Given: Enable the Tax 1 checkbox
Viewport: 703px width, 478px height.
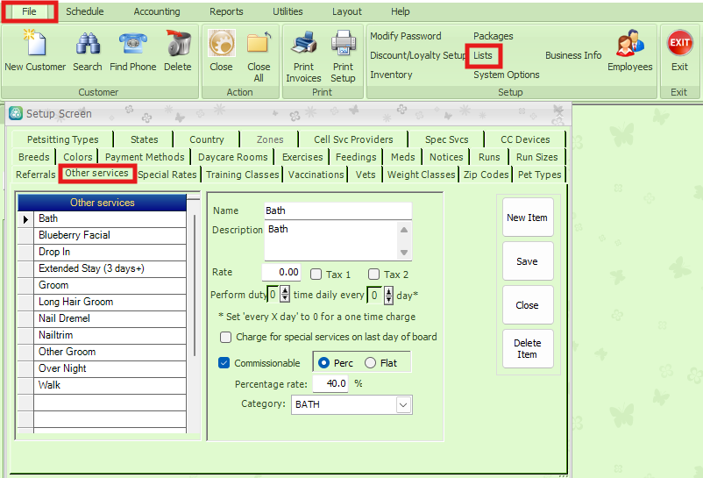Looking at the screenshot, I should click(x=316, y=275).
